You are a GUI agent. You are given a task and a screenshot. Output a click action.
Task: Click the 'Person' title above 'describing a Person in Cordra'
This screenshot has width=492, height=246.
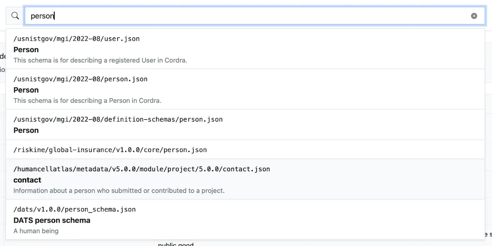[x=26, y=90]
